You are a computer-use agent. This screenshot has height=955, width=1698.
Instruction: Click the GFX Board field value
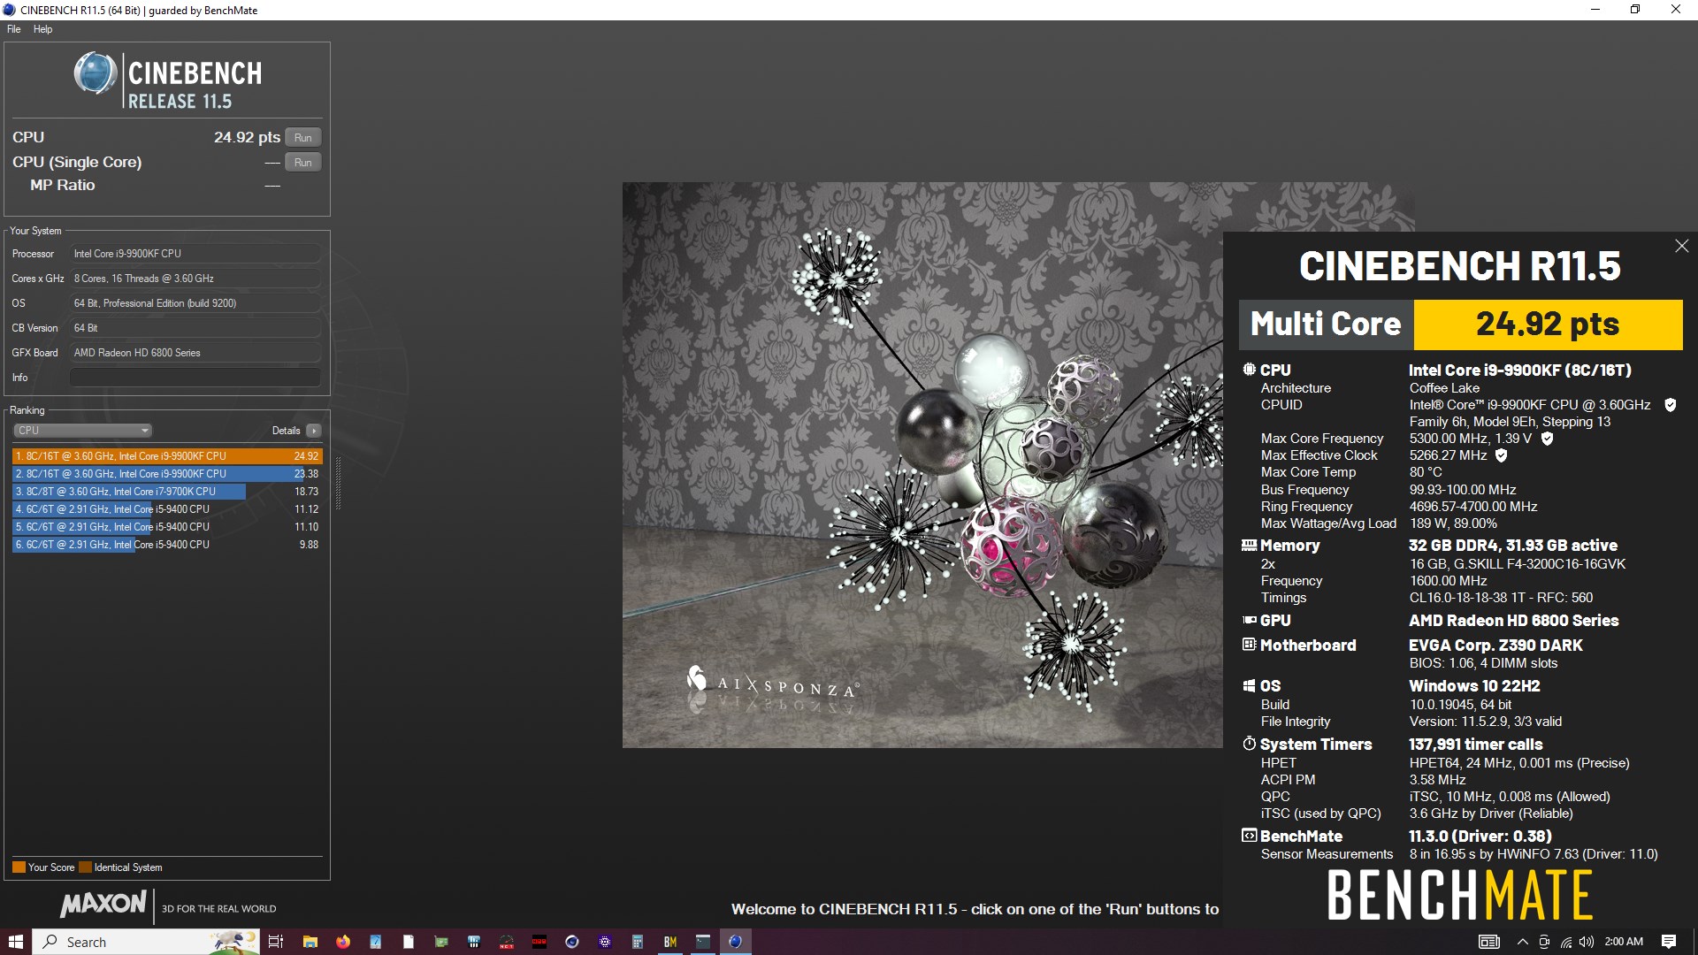click(195, 353)
